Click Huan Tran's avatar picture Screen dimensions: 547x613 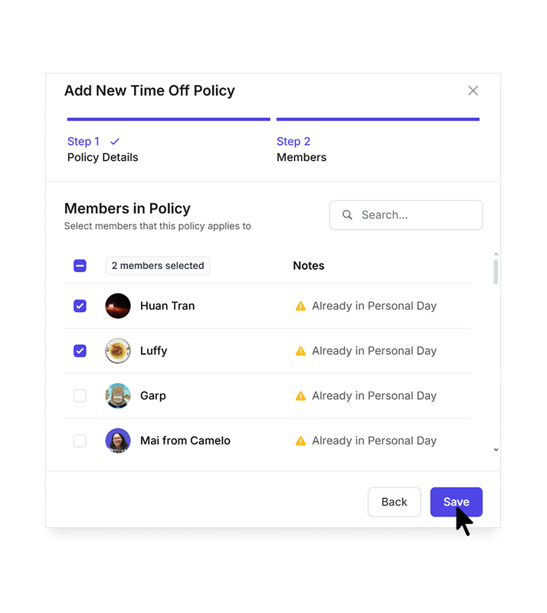pos(118,306)
